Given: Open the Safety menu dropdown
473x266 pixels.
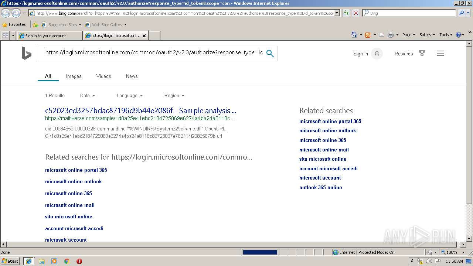Looking at the screenshot, I should pyautogui.click(x=427, y=35).
